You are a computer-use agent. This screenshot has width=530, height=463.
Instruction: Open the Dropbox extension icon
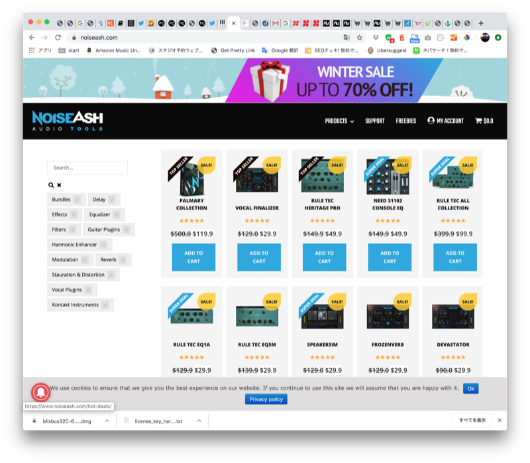point(376,38)
